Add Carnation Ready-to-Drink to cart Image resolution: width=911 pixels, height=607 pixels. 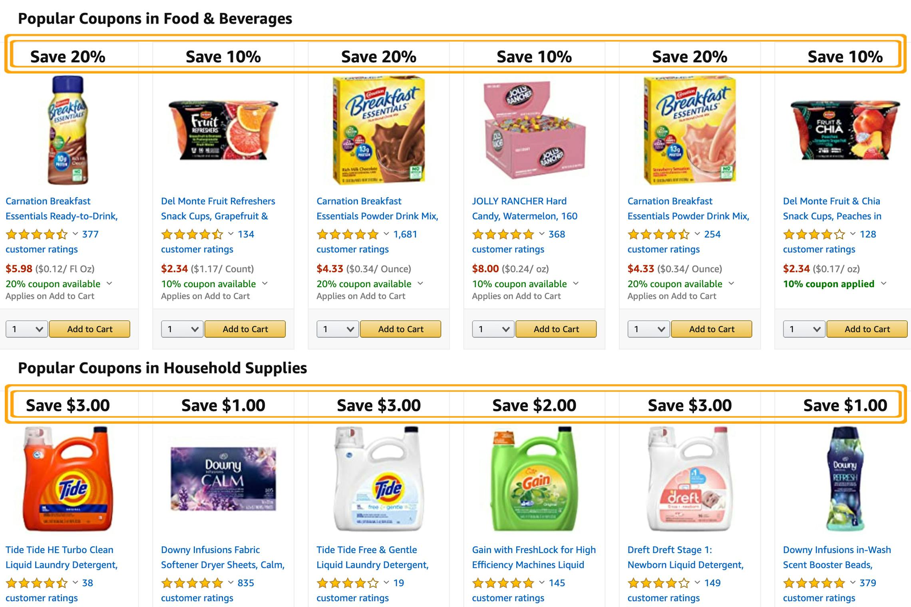point(90,329)
